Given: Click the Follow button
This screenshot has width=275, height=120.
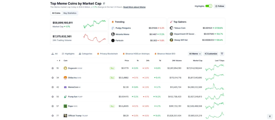Looking at the screenshot, I should coord(220,6).
